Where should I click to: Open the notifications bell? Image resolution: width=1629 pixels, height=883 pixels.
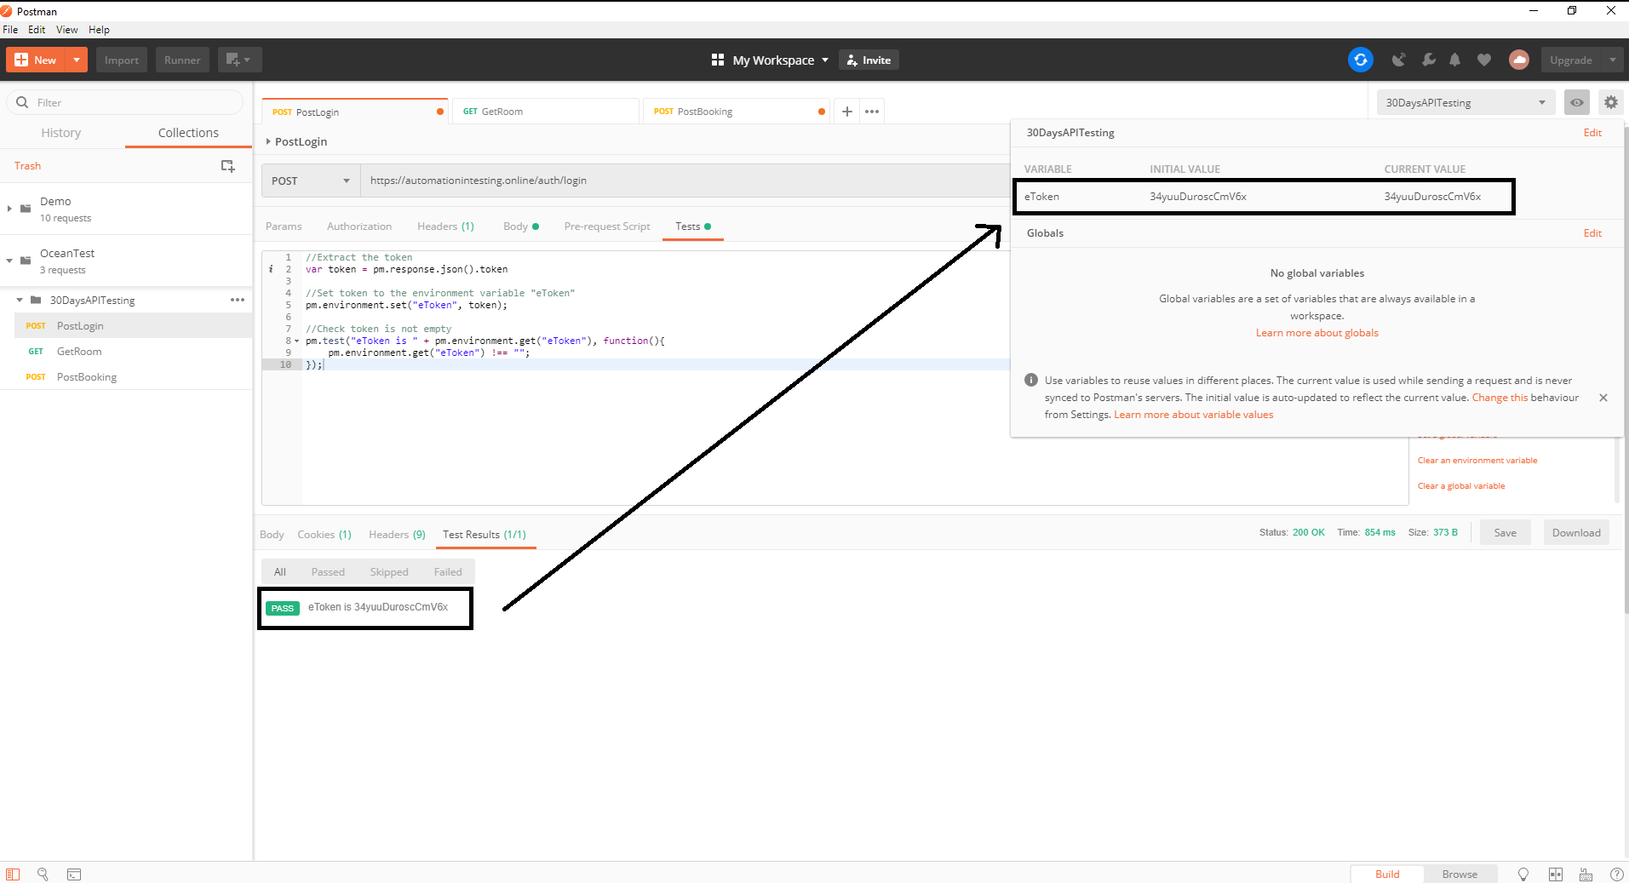(x=1455, y=60)
